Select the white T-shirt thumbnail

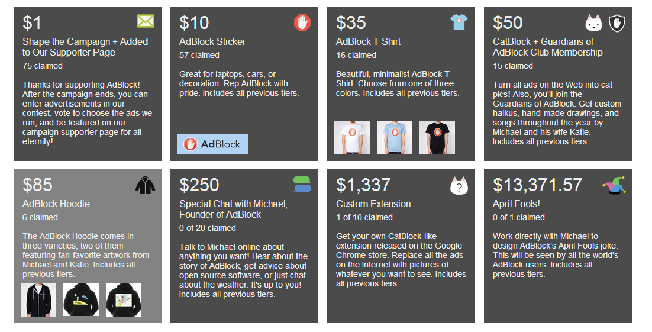pos(352,138)
